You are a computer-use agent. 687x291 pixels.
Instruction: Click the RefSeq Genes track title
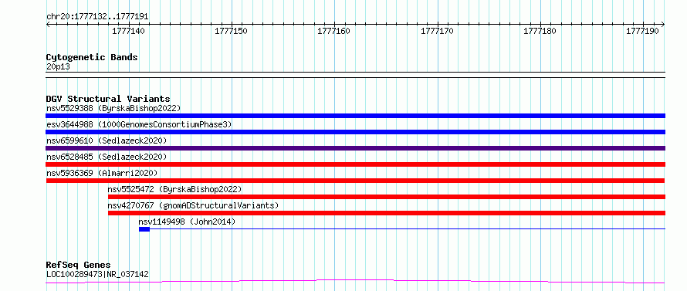pos(78,265)
